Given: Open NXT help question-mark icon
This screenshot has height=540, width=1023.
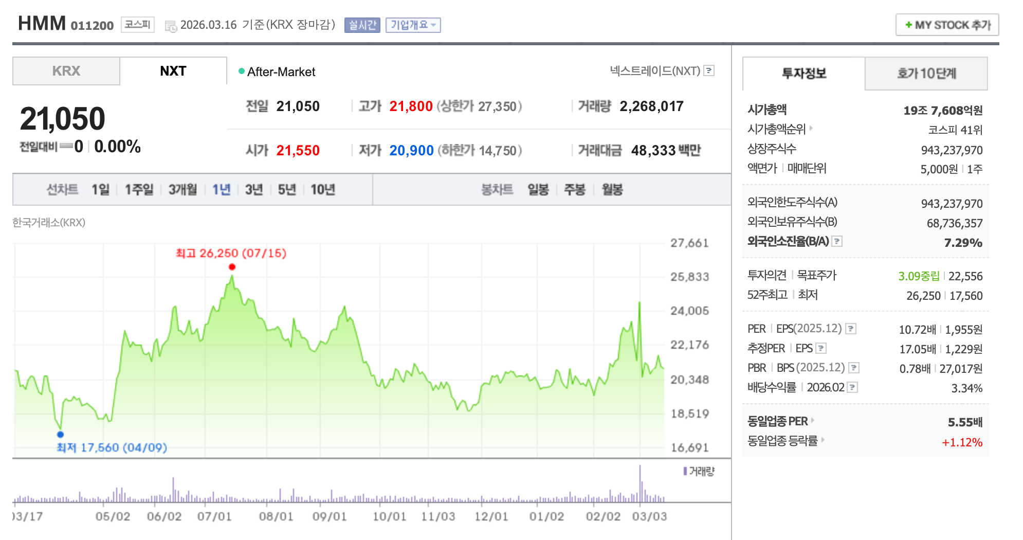Looking at the screenshot, I should [x=709, y=70].
